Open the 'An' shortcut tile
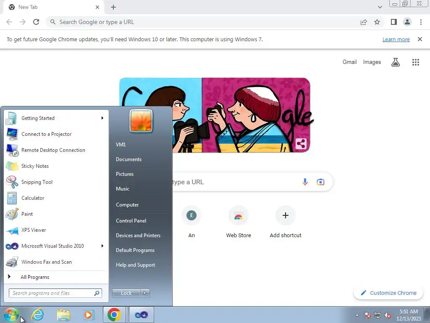Viewport: 430px width, 323px height. (191, 222)
